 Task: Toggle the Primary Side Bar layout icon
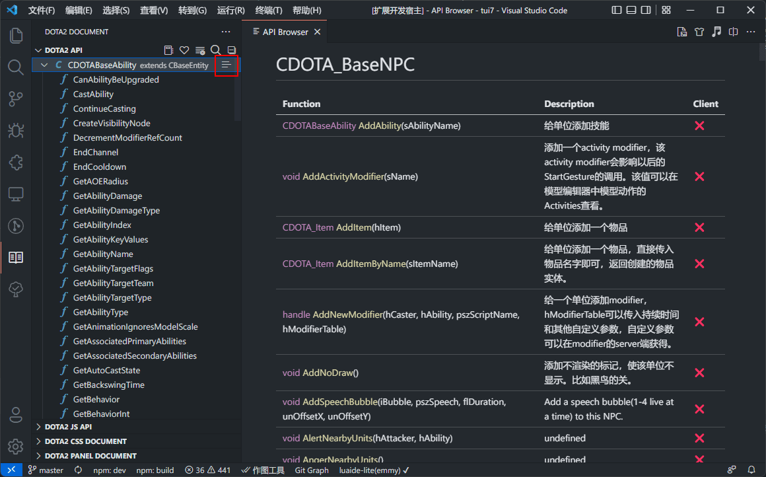click(x=617, y=10)
